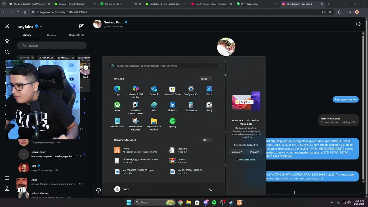Expand soyfalex account switcher chevron
Screen dimensions: 368x207
point(41,26)
